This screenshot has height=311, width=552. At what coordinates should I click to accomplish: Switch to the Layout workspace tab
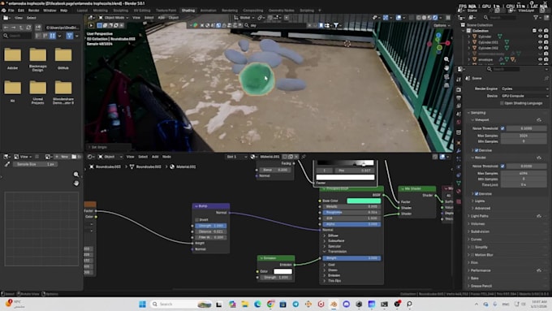coord(82,11)
